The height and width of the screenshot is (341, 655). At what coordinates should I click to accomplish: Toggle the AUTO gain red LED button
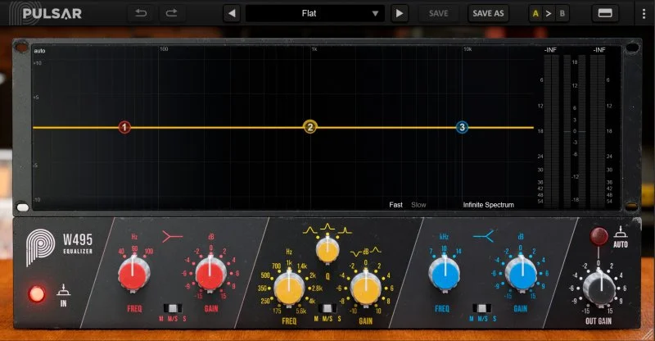(599, 236)
